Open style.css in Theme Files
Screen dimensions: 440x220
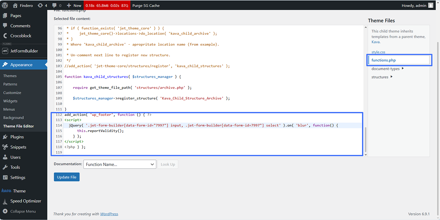click(378, 52)
